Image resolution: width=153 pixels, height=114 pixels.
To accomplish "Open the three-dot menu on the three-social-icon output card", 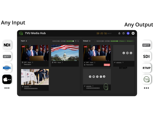I will [123, 62].
